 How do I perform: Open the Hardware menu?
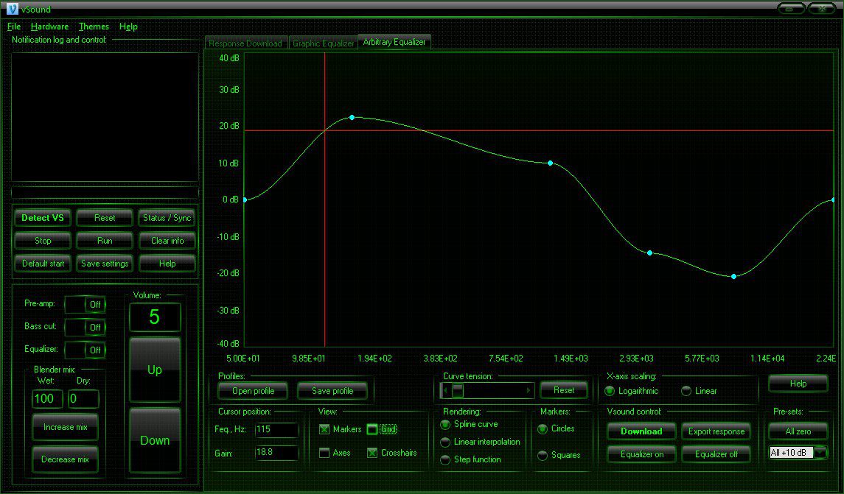[x=49, y=27]
